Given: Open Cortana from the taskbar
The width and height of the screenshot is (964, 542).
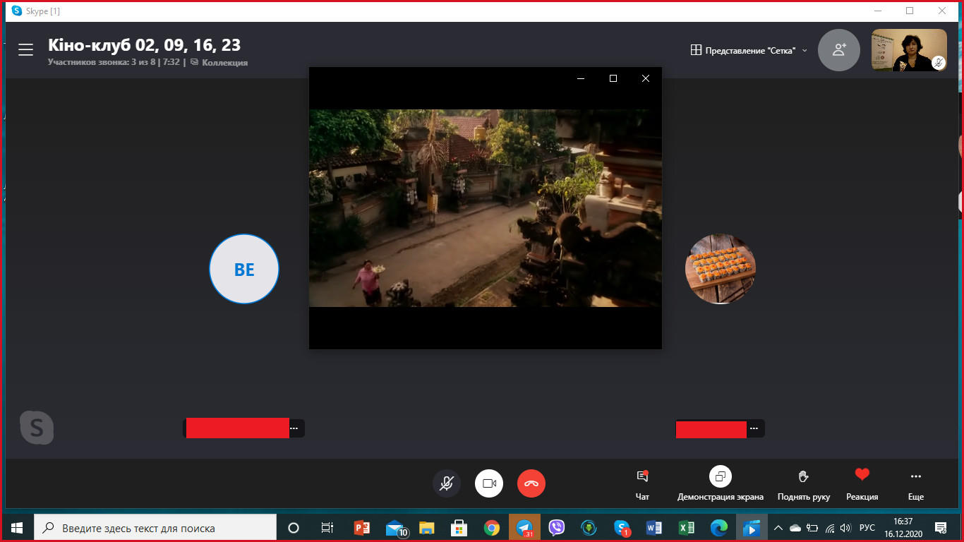Looking at the screenshot, I should 294,528.
